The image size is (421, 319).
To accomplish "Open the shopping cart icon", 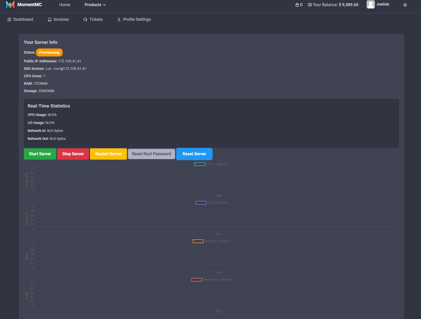I will tap(297, 5).
